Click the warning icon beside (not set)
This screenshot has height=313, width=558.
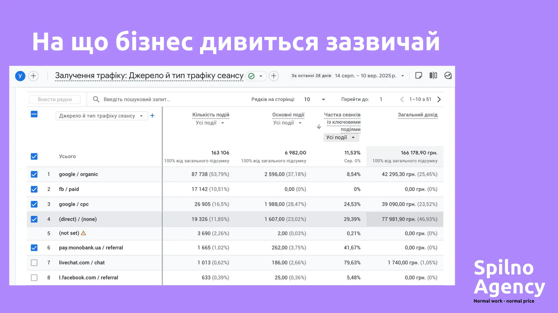[x=83, y=233]
